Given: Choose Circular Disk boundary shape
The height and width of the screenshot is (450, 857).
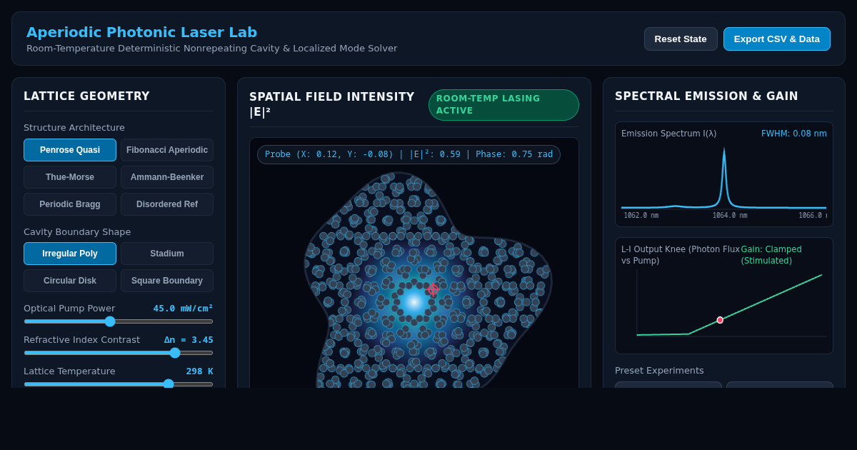Looking at the screenshot, I should [x=70, y=281].
